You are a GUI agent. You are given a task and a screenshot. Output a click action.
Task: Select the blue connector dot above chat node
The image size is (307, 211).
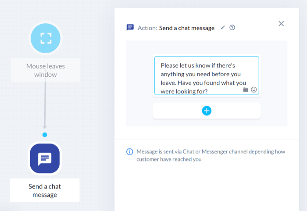pyautogui.click(x=45, y=135)
